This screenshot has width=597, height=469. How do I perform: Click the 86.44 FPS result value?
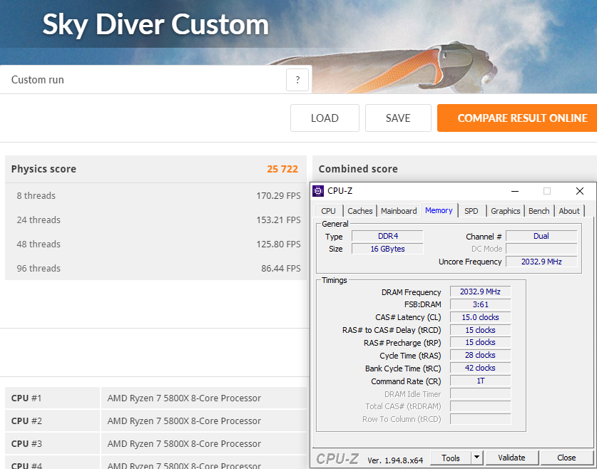280,269
